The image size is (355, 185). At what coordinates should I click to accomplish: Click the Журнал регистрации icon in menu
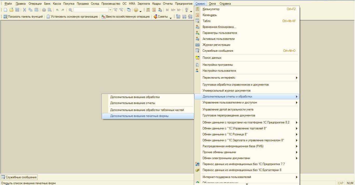tap(197, 45)
